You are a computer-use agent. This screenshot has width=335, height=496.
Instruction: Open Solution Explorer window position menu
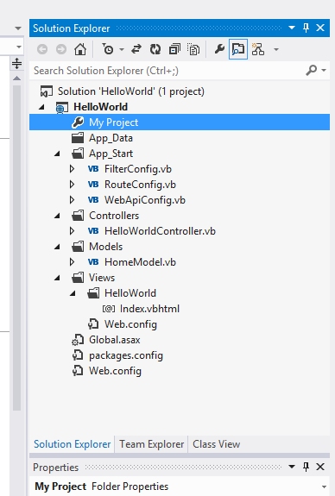coord(292,28)
